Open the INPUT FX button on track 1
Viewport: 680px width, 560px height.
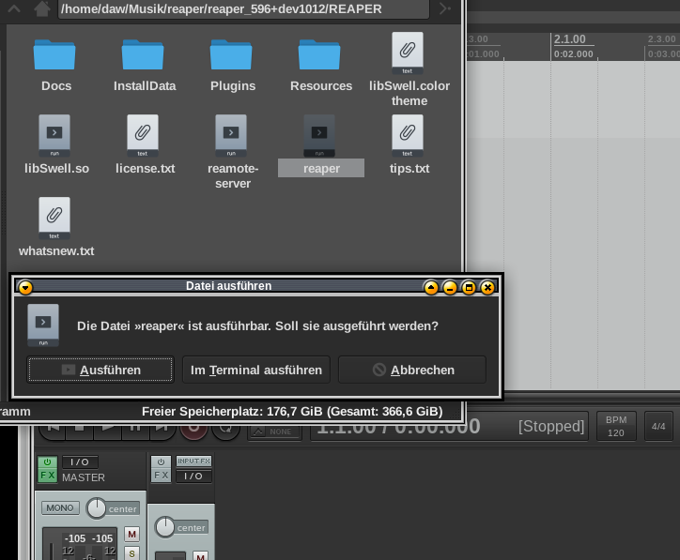tap(193, 462)
